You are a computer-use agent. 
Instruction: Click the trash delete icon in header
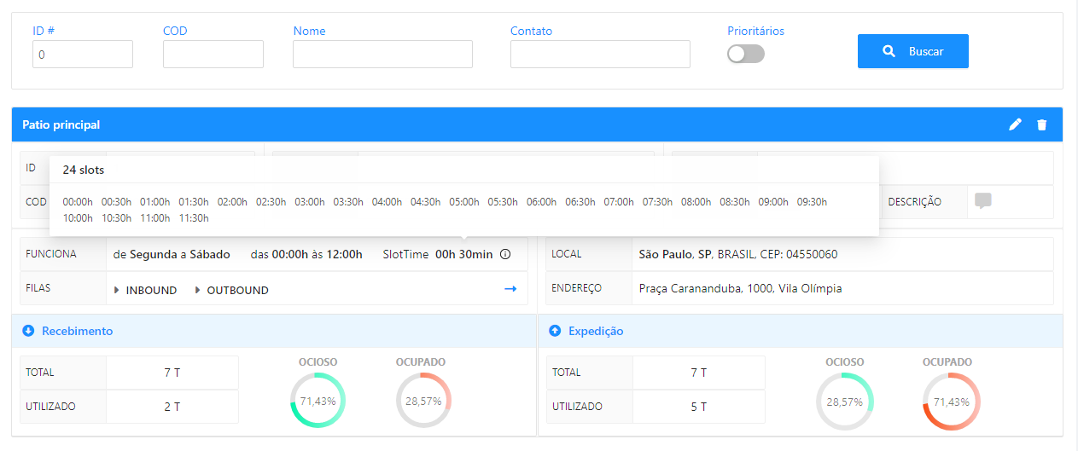[x=1041, y=124]
